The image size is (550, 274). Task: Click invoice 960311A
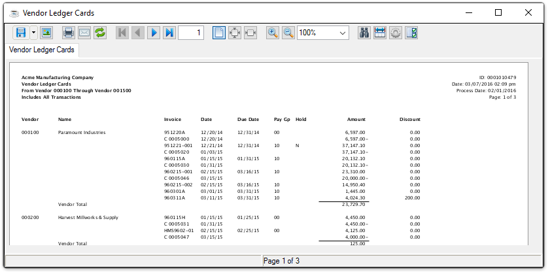pyautogui.click(x=175, y=198)
